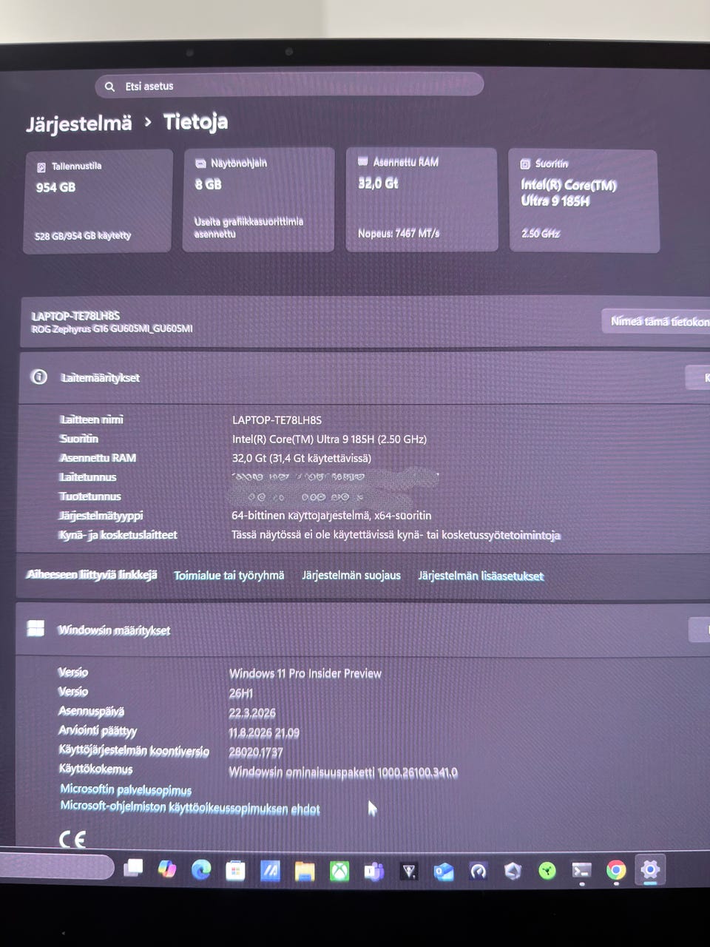Viewport: 710px width, 947px height.
Task: Focus the Etsi asetus search field
Action: point(289,86)
